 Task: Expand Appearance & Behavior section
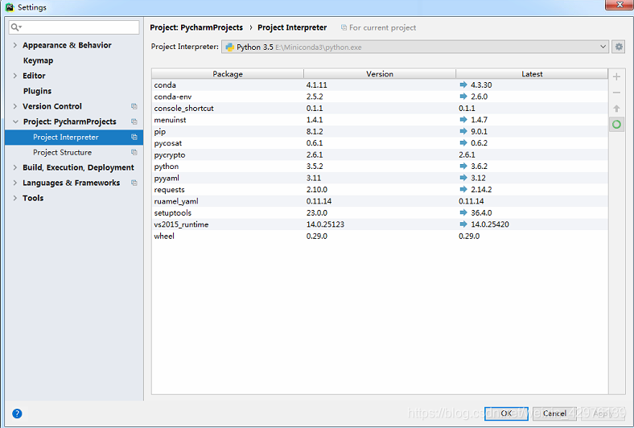click(15, 45)
